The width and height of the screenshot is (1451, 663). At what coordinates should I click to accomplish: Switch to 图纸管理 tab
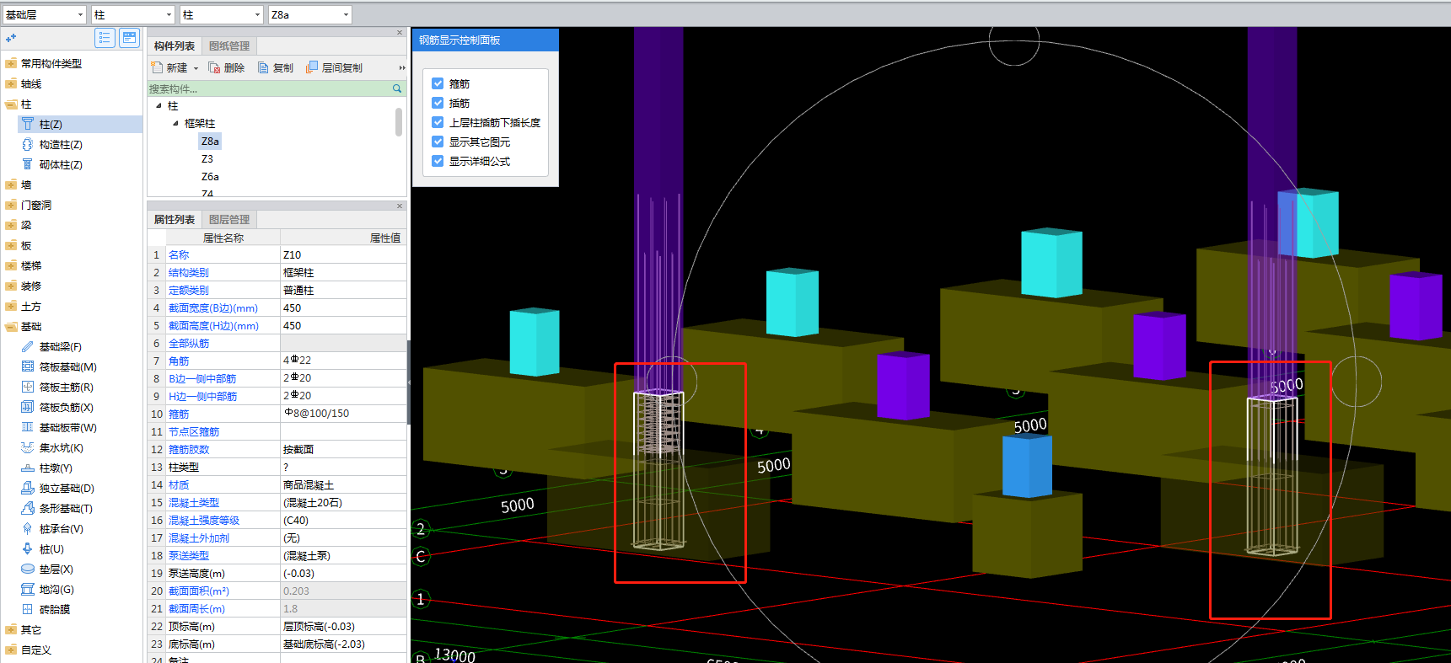[229, 45]
